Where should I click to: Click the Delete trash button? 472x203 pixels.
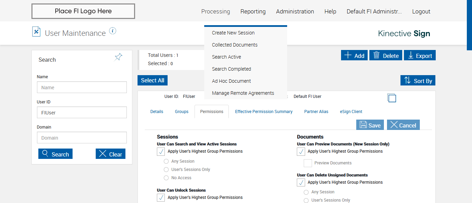click(x=386, y=55)
